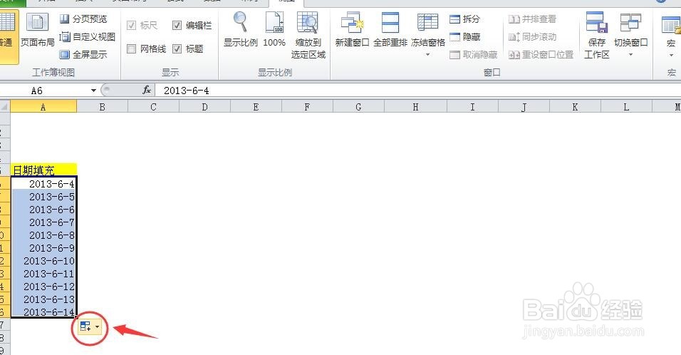Set zoom to 100%
The height and width of the screenshot is (355, 681).
(274, 29)
